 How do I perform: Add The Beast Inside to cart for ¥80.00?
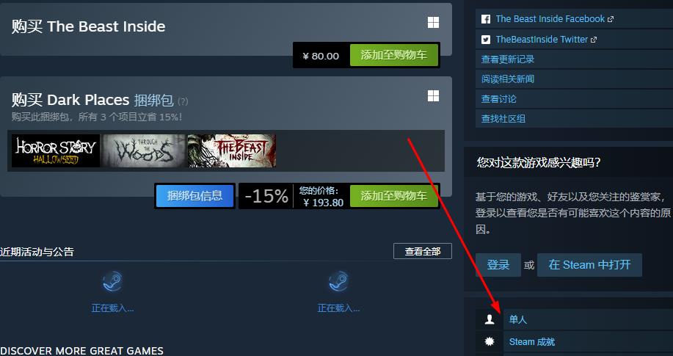[394, 55]
